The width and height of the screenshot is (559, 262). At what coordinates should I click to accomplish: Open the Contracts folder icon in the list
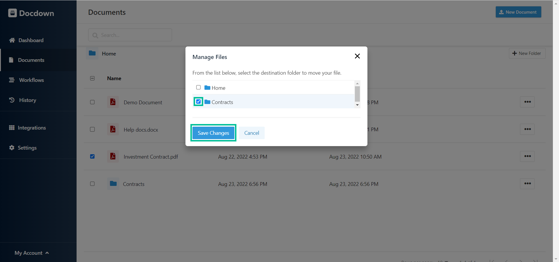(113, 184)
